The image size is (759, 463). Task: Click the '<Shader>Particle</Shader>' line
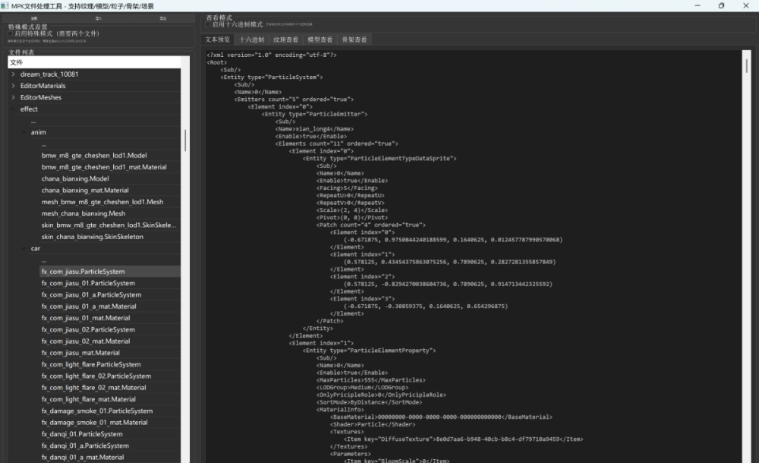click(x=373, y=424)
